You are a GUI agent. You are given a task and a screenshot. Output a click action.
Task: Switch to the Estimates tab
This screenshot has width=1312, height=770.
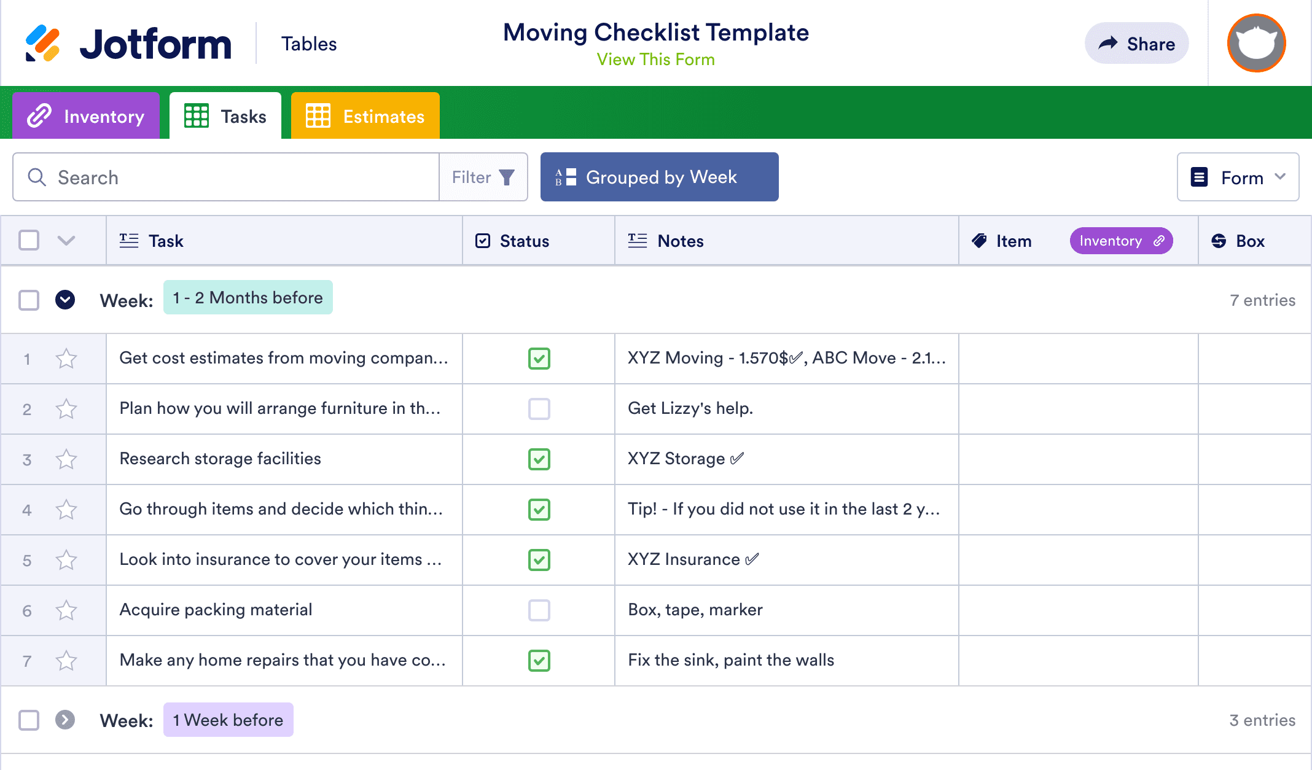(365, 115)
